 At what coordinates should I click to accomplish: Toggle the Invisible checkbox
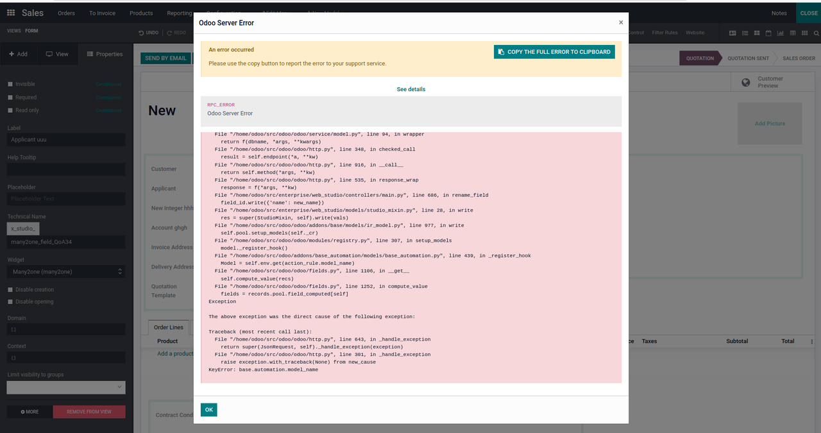(x=10, y=84)
